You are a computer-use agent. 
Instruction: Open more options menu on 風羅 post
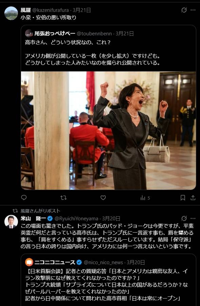[193, 10]
